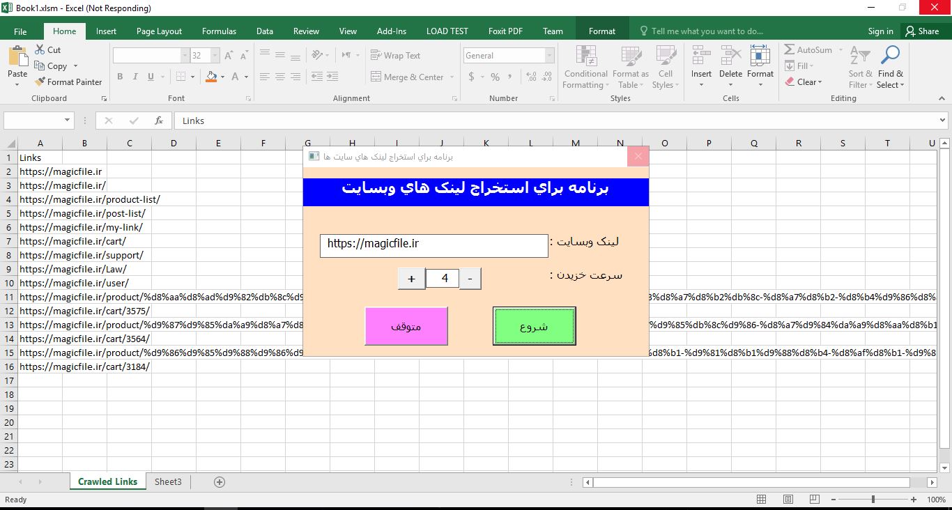This screenshot has height=510, width=952.
Task: Toggle Underline formatting
Action: [x=149, y=77]
